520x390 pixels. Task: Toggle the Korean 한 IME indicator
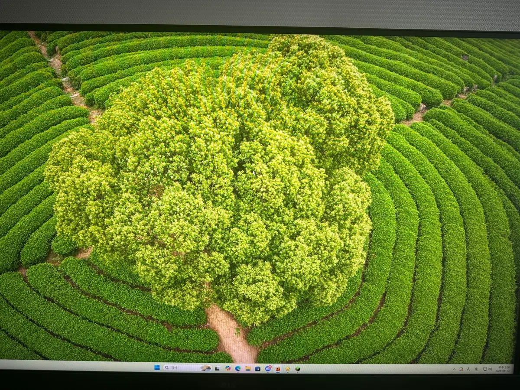(477, 369)
